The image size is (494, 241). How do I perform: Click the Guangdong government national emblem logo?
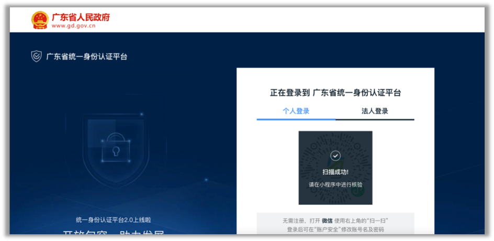tap(40, 20)
